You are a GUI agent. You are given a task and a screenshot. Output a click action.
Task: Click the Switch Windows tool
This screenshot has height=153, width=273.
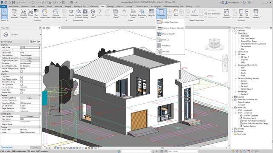pyautogui.click(x=227, y=14)
